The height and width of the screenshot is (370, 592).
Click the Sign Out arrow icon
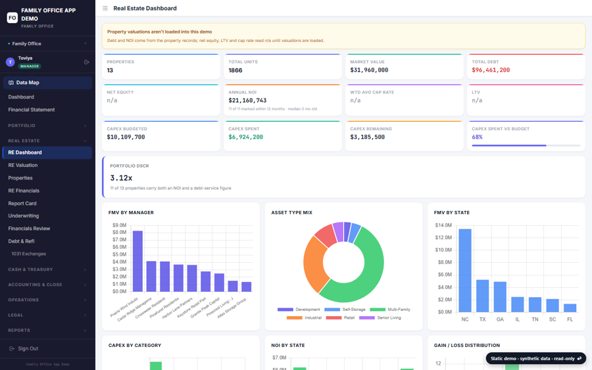[x=12, y=348]
